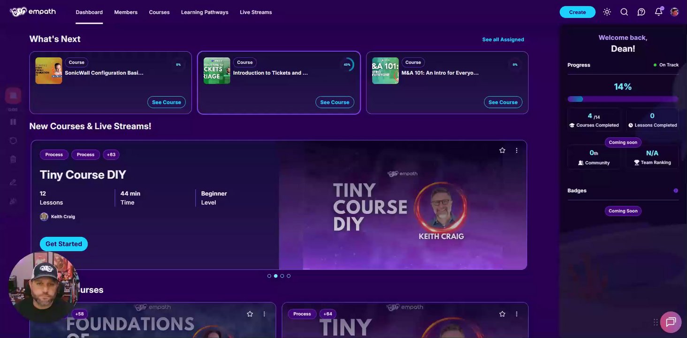This screenshot has width=687, height=338.
Task: Click the +63 tags badge
Action: (111, 154)
